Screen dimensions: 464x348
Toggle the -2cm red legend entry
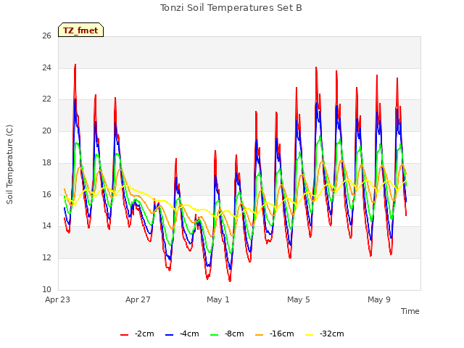[137, 333]
